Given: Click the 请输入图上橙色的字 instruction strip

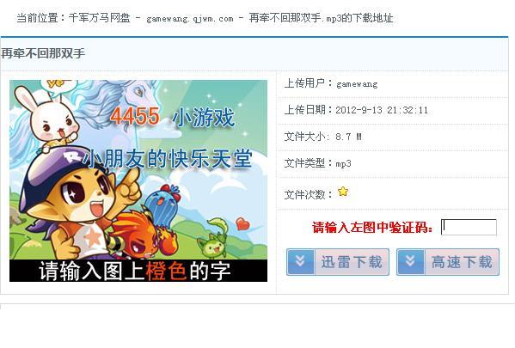Looking at the screenshot, I should pyautogui.click(x=138, y=271).
